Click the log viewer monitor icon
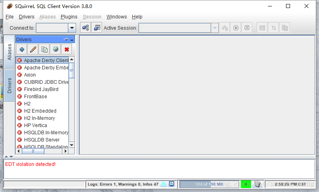Screen dimensions: 319x192 point(171,184)
